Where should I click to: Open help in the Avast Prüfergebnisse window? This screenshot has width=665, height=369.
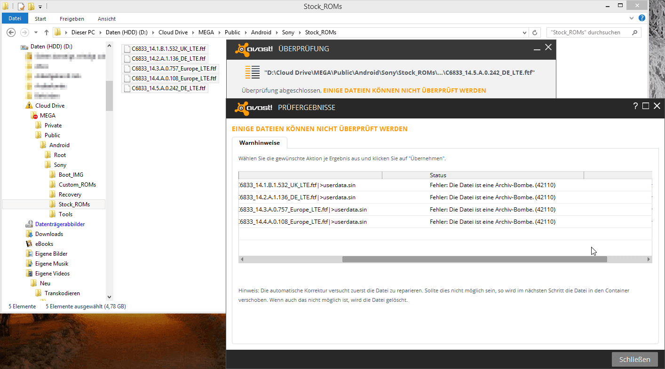(x=635, y=106)
